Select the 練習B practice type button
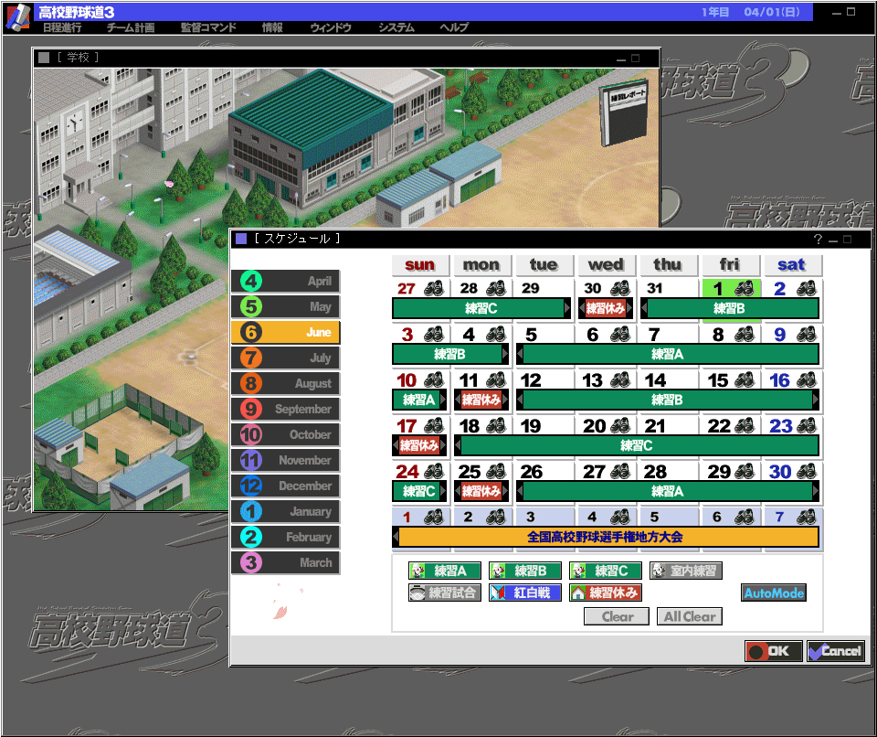Image resolution: width=877 pixels, height=737 pixels. pyautogui.click(x=524, y=571)
